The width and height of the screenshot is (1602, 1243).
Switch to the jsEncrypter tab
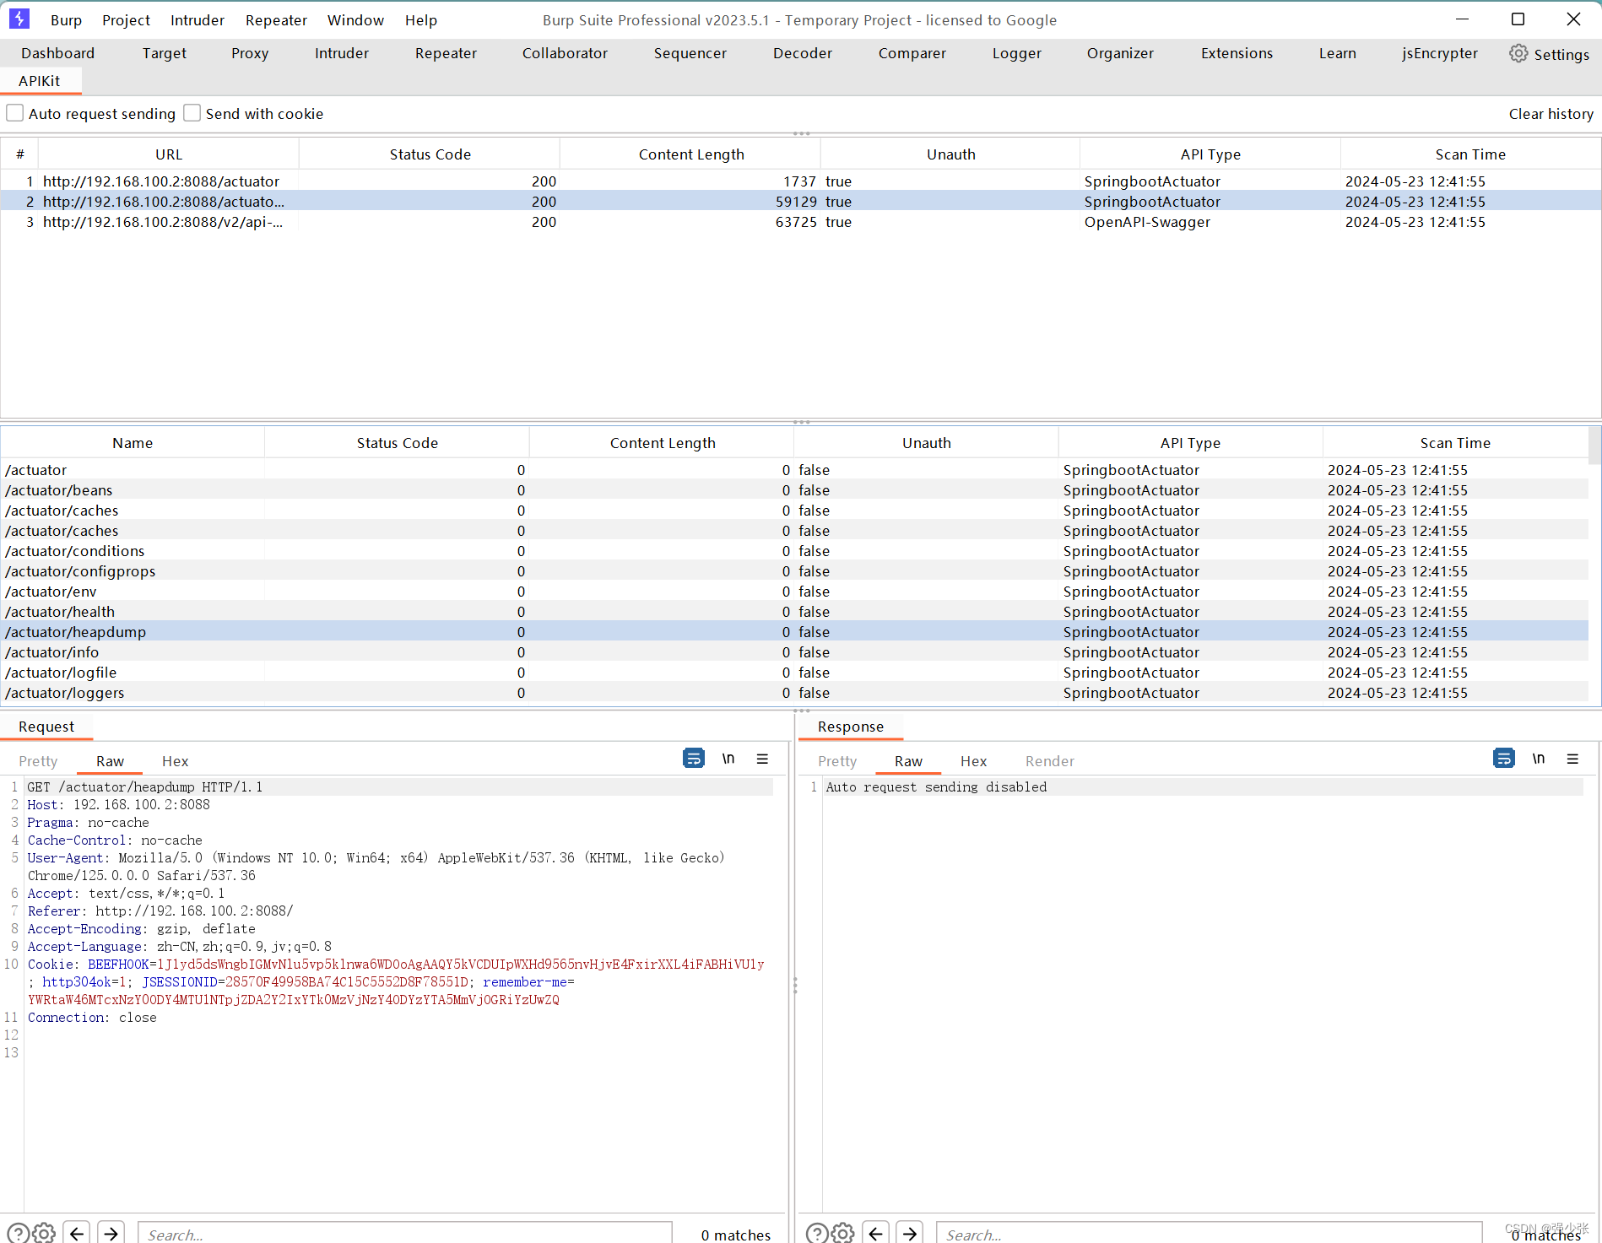pyautogui.click(x=1440, y=53)
